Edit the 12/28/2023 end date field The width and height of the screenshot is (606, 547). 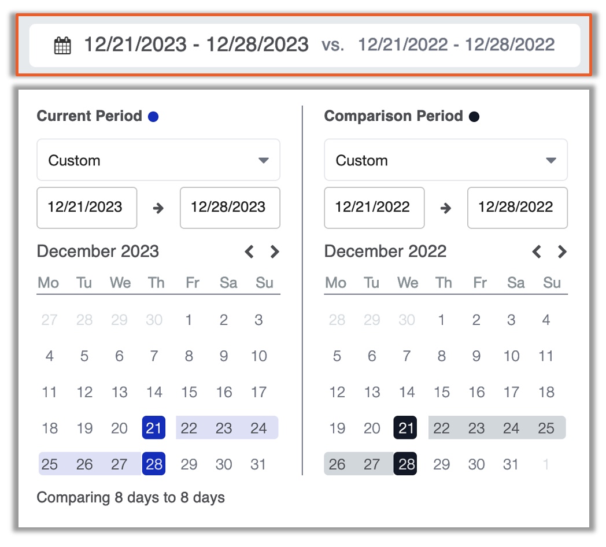pos(230,208)
